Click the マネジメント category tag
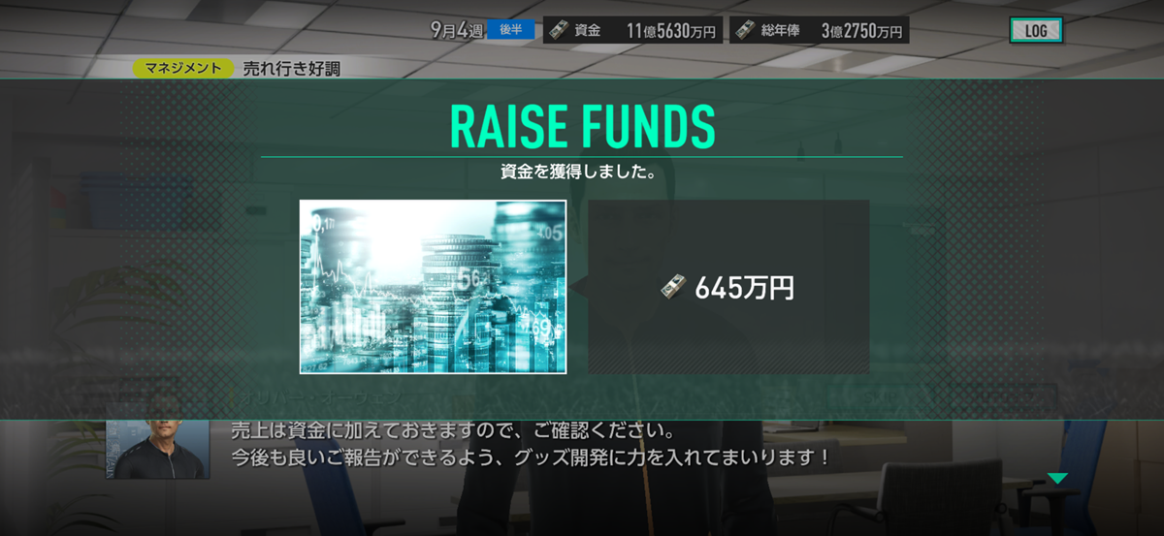Screen dimensions: 1164x536 click(x=183, y=68)
